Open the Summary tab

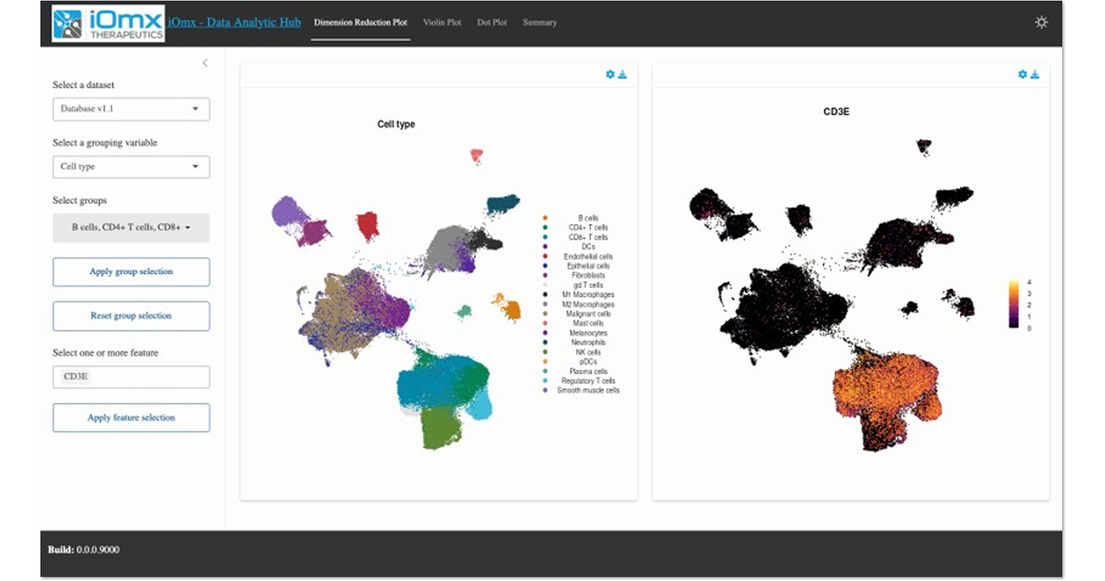click(x=539, y=22)
